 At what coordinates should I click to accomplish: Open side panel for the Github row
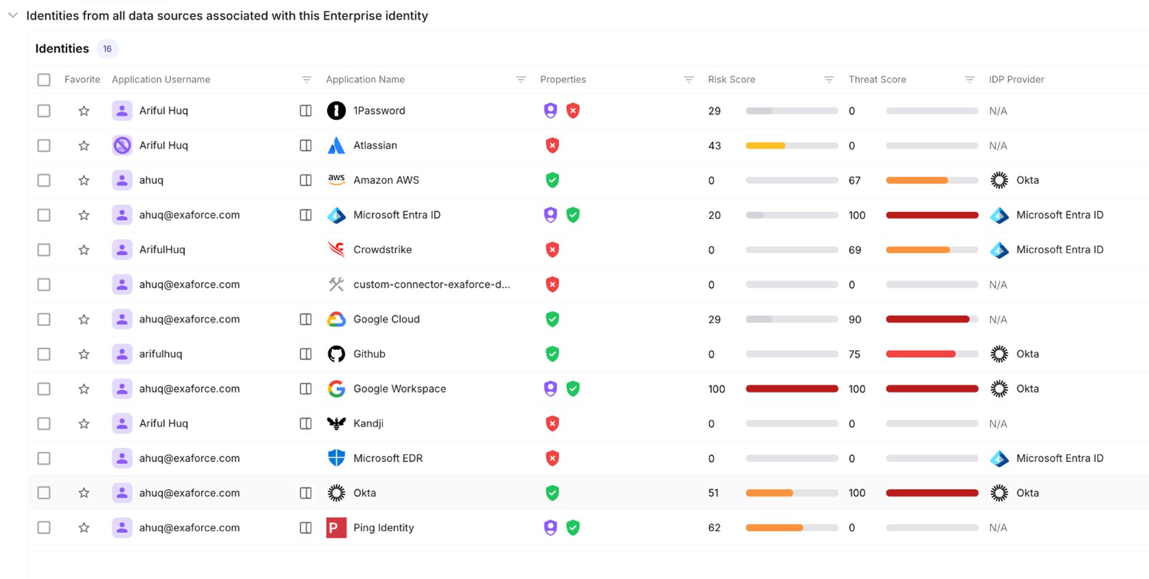(305, 354)
